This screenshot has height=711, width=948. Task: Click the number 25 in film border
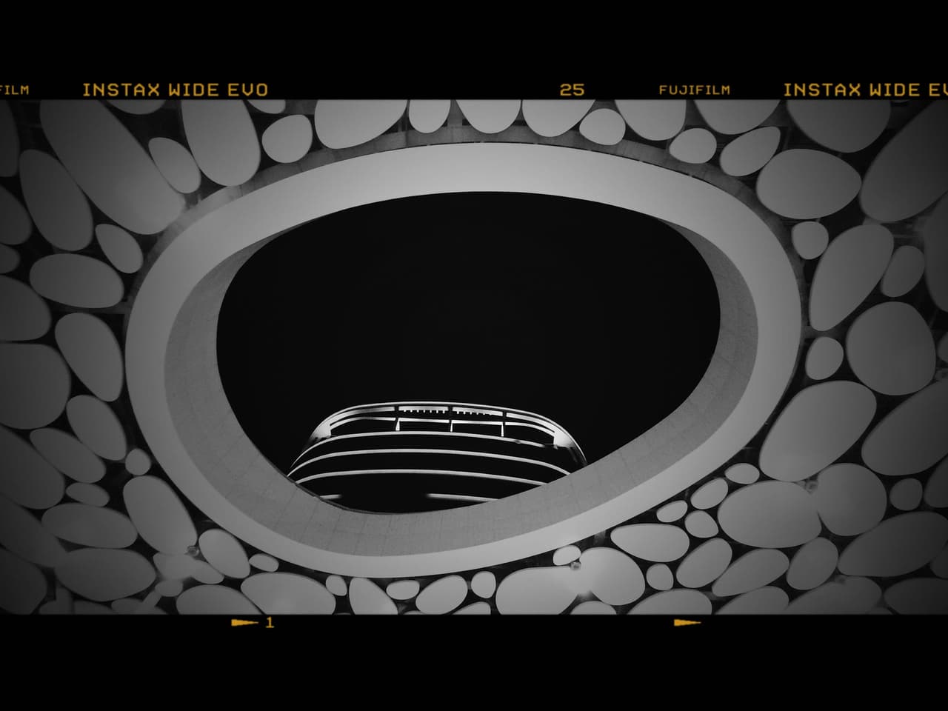point(572,90)
